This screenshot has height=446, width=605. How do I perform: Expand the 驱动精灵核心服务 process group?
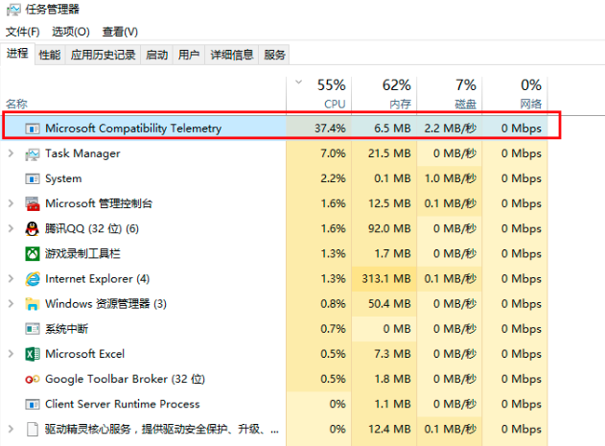pyautogui.click(x=11, y=430)
